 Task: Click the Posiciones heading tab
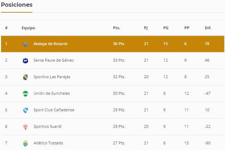[17, 5]
